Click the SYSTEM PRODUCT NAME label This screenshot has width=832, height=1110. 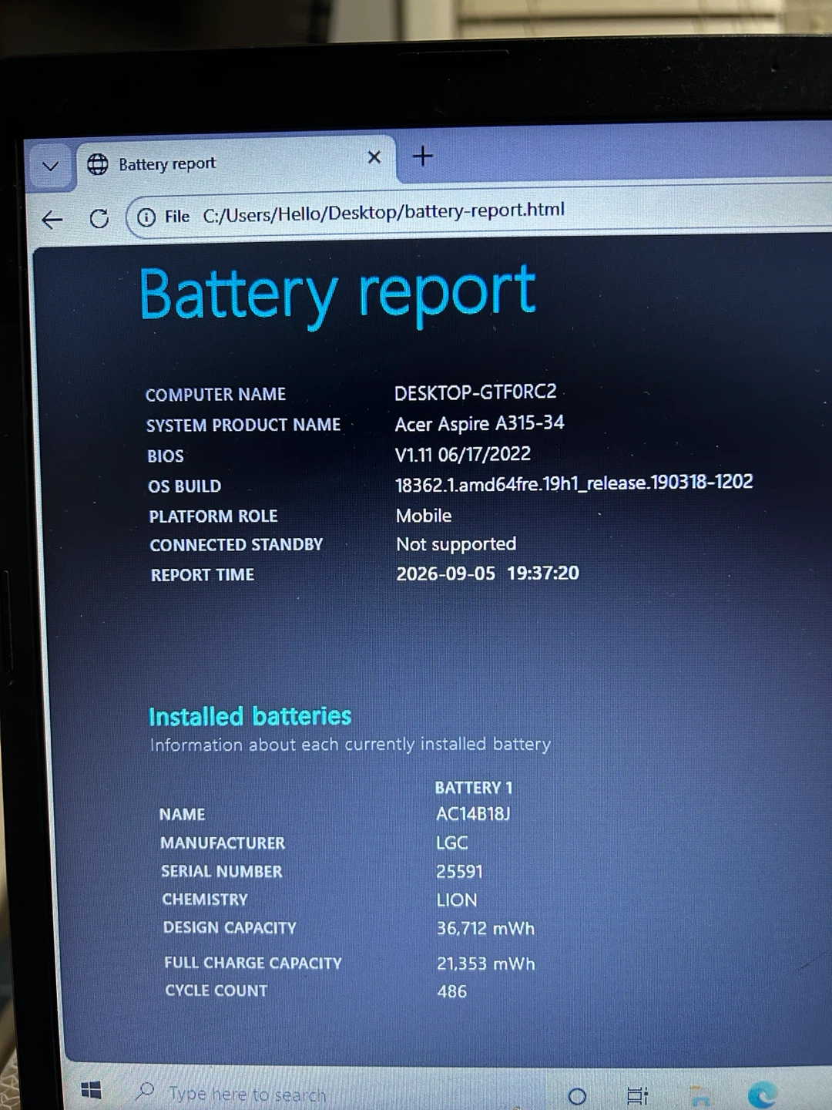tap(243, 425)
